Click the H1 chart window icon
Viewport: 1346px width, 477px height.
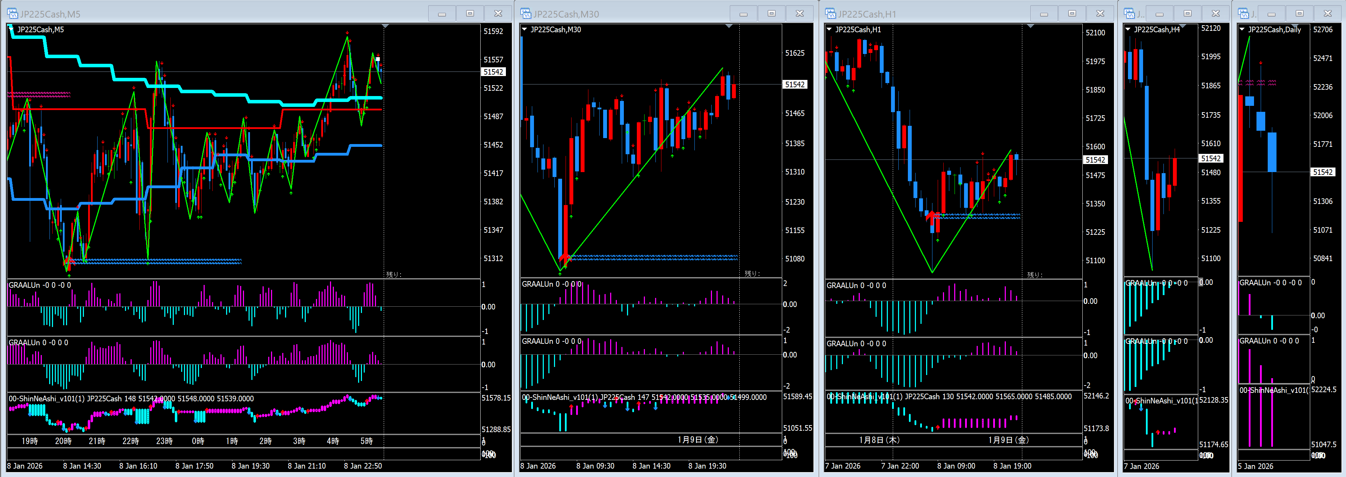coord(831,14)
